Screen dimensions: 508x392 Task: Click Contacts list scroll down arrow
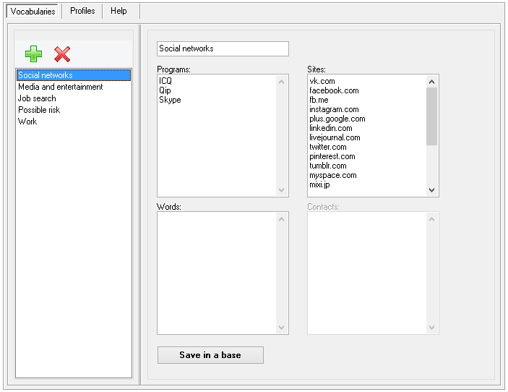click(431, 328)
